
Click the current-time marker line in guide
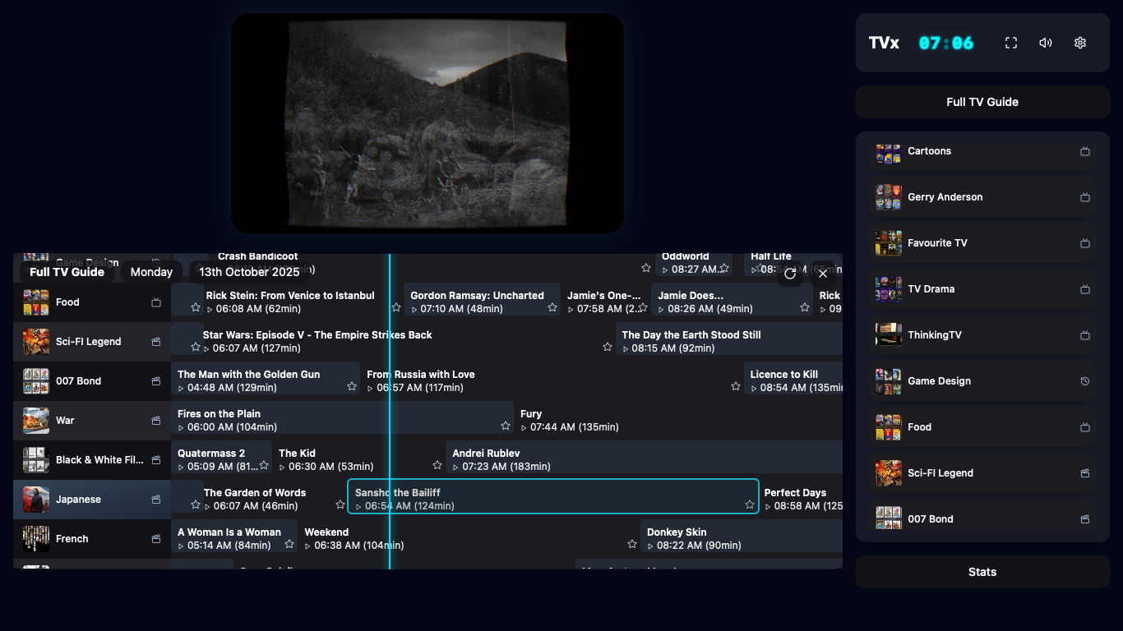[390, 411]
